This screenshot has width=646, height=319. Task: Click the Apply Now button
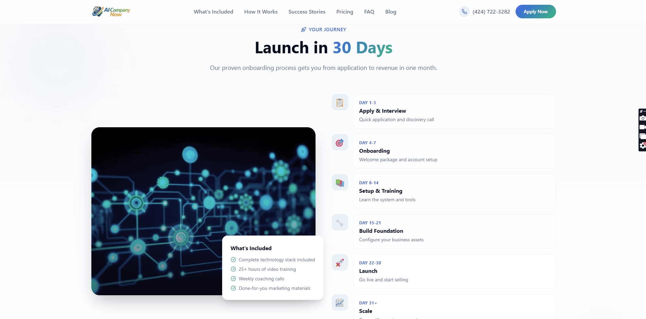535,11
